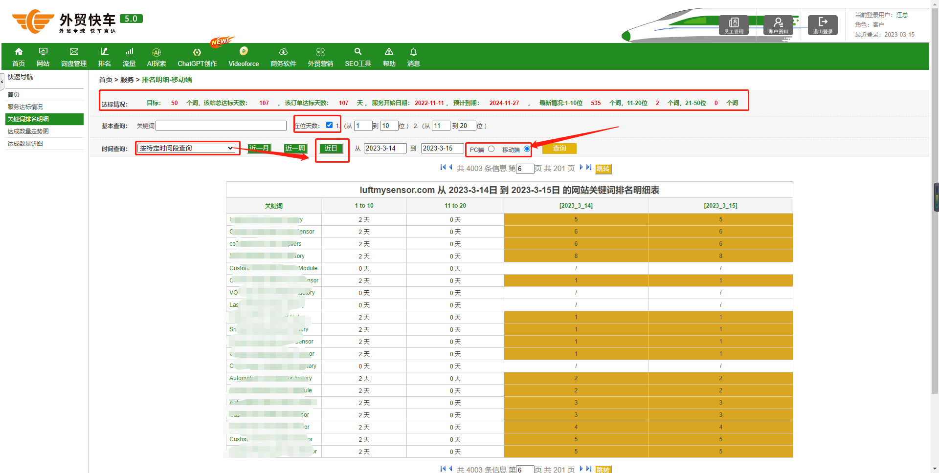
Task: Toggle the 在位天数 checkbox
Action: click(x=329, y=125)
